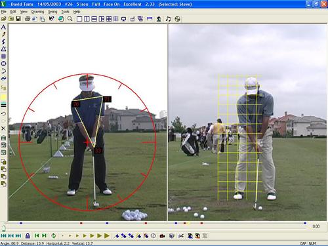The width and height of the screenshot is (328, 246).
Task: Click the first blue timeline marker
Action: coord(21,223)
